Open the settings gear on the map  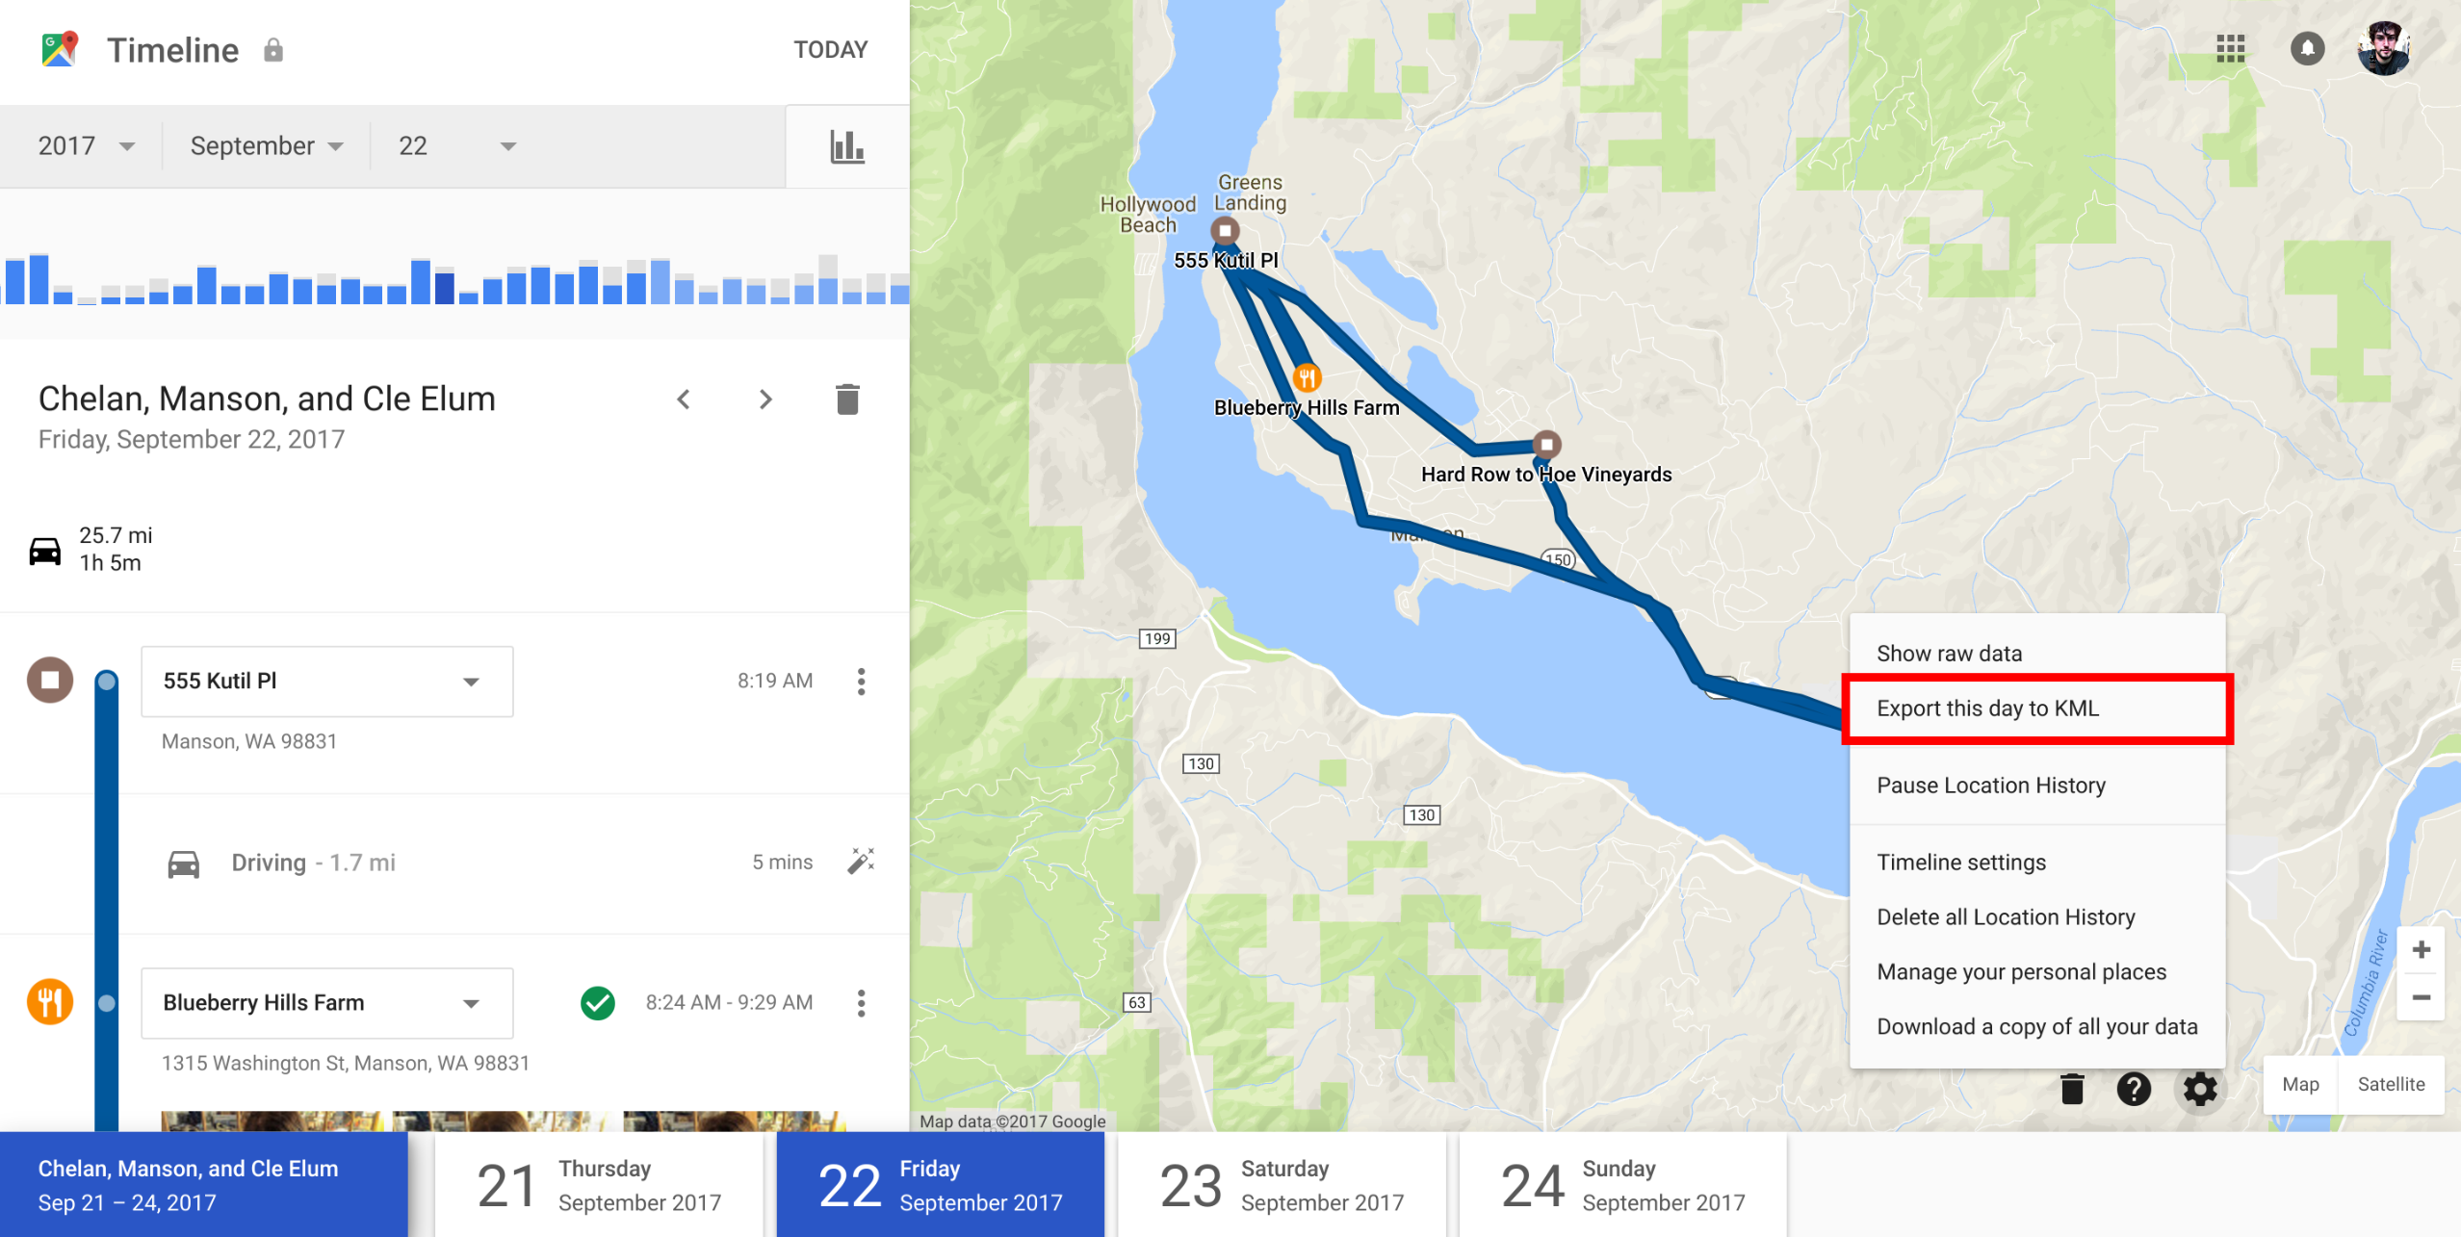point(2200,1089)
